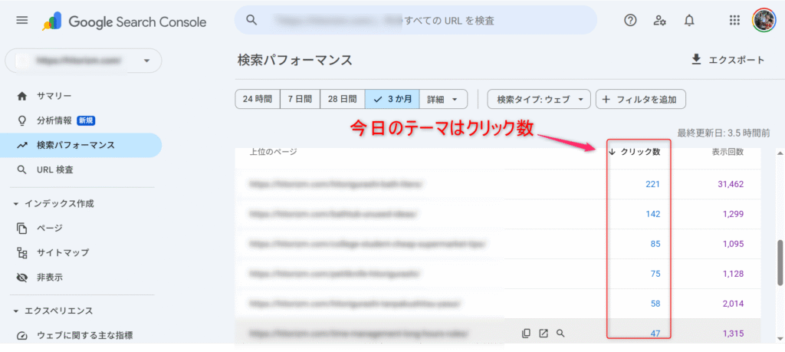Screen dimensions: 785x352
Task: Open サイトマップ in the sidebar
Action: pos(63,252)
